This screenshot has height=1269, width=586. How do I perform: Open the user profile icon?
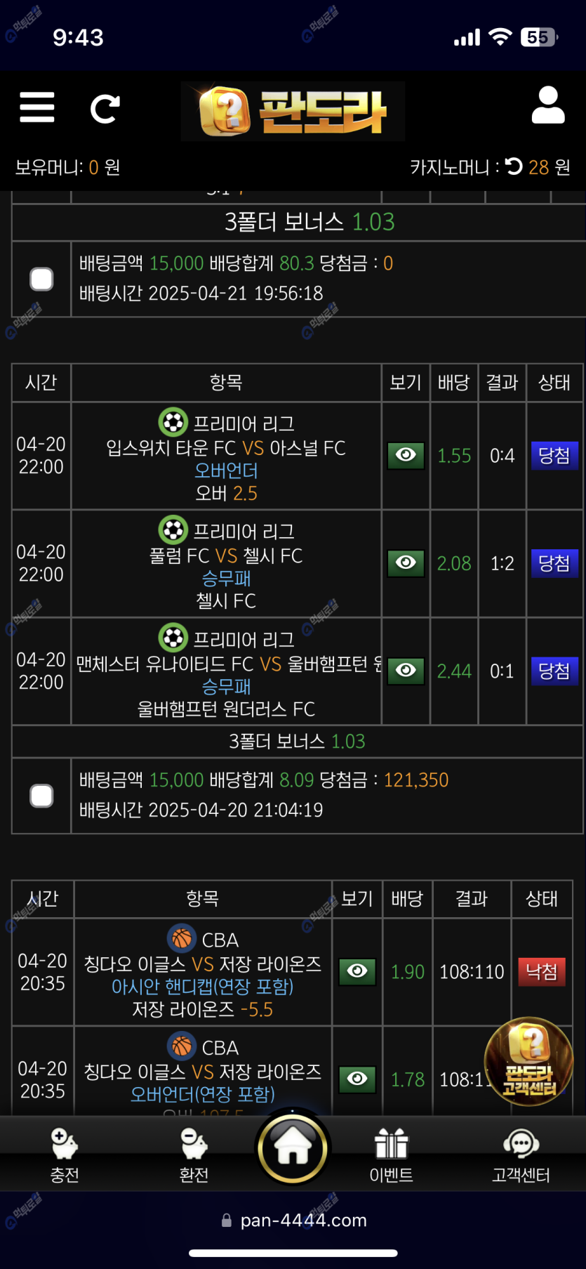point(547,106)
